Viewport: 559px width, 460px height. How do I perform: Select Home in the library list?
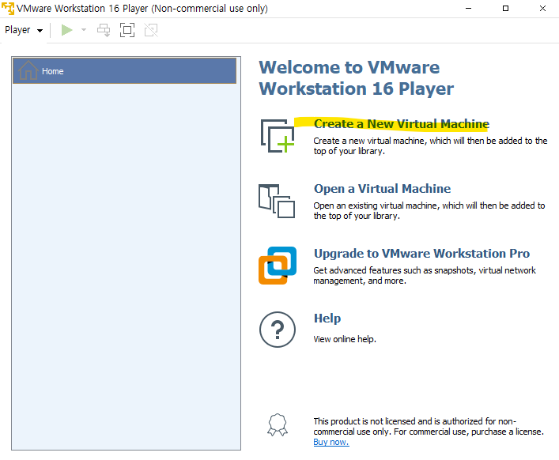pyautogui.click(x=124, y=71)
